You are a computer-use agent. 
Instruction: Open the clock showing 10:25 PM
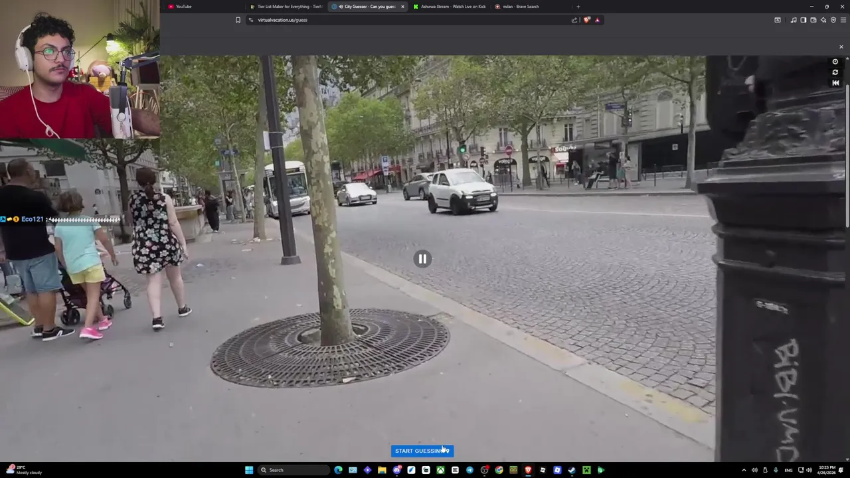[x=826, y=470]
